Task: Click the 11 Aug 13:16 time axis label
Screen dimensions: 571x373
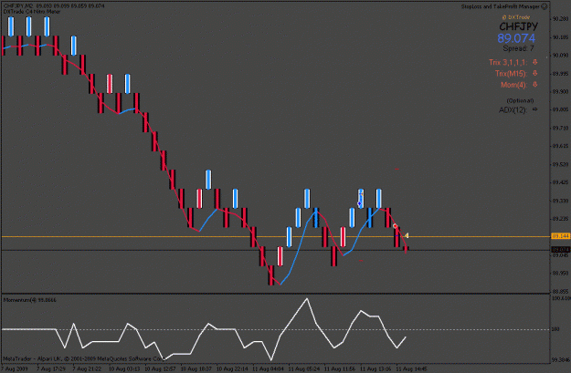Action: [375, 369]
